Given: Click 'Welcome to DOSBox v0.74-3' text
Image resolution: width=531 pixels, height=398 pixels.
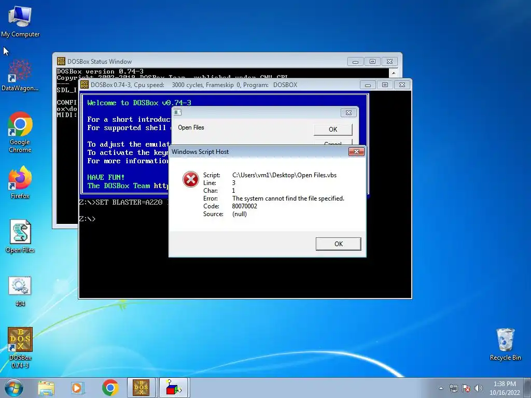Looking at the screenshot, I should pyautogui.click(x=139, y=103).
